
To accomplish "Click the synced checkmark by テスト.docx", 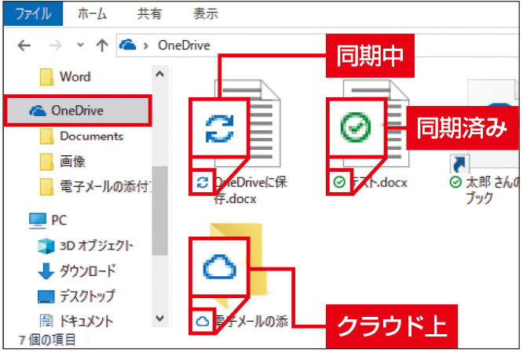I will [339, 182].
